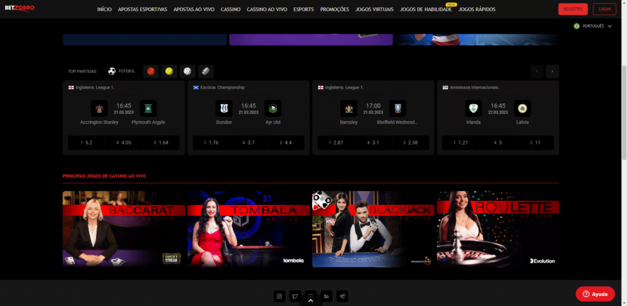Pick draw odds 3.7 for Dundee match
The height and width of the screenshot is (306, 627).
248,143
